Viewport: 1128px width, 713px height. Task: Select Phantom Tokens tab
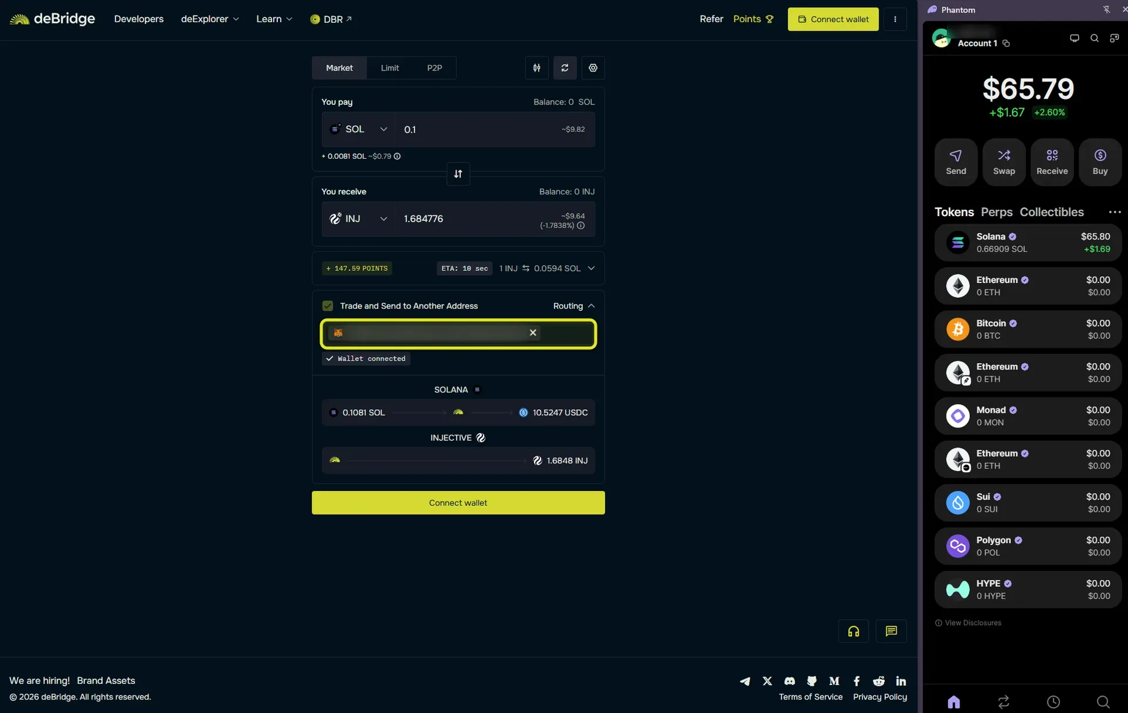click(x=954, y=212)
